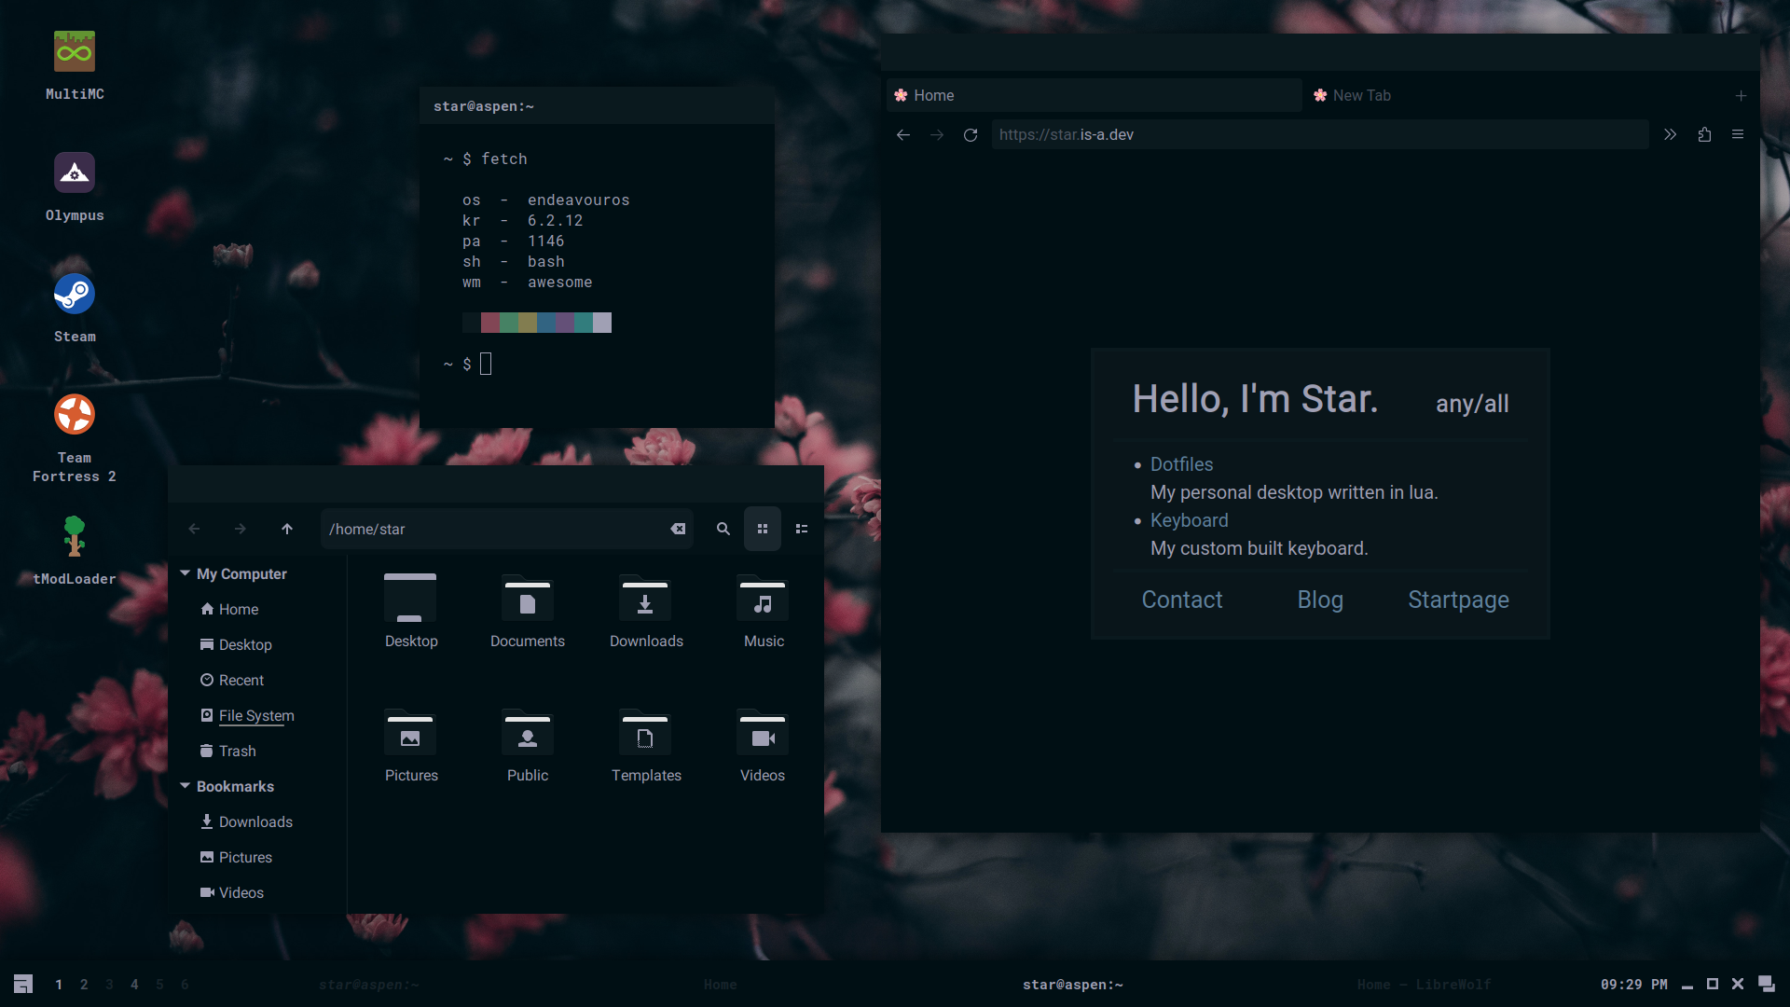This screenshot has height=1007, width=1790.
Task: Select the Home browser tab
Action: [x=934, y=96]
